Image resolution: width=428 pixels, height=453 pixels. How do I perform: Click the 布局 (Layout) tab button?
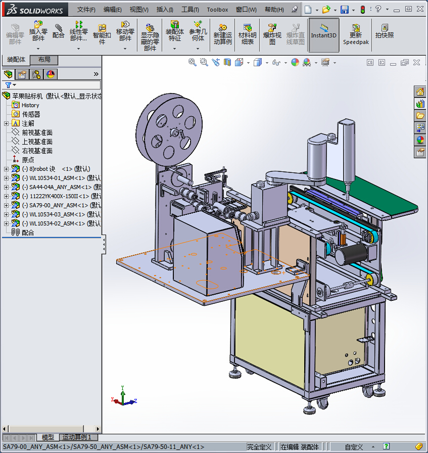[44, 60]
